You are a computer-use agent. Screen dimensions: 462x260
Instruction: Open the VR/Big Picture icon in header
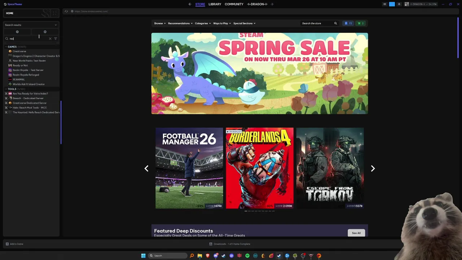coord(385,4)
